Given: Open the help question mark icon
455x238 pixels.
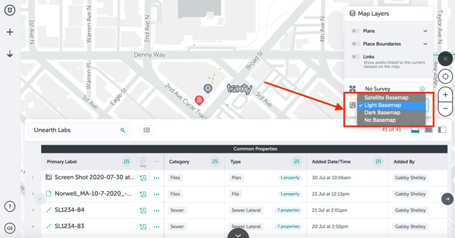Looking at the screenshot, I should [10, 207].
